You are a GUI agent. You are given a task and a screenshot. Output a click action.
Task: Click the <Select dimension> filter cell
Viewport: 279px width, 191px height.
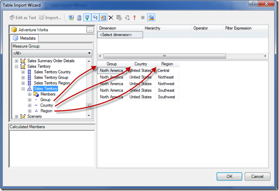click(x=120, y=34)
